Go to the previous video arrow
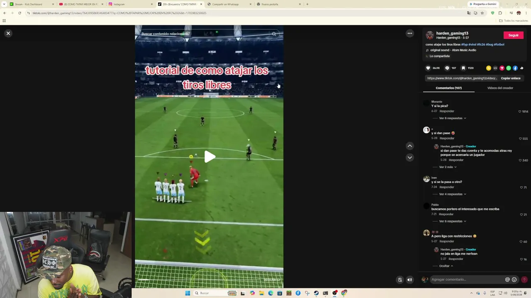531x298 pixels. tap(410, 146)
